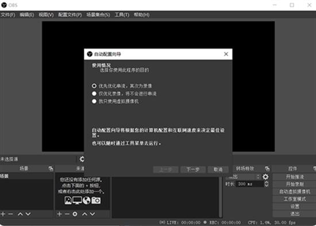Click the LIVE broadcast status icon

click(x=162, y=223)
